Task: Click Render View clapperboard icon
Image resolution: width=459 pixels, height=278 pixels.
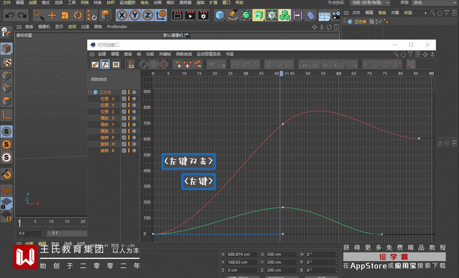Action: pyautogui.click(x=177, y=15)
